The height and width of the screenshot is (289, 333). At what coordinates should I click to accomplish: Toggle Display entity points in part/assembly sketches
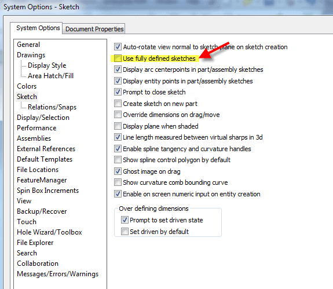coord(118,81)
